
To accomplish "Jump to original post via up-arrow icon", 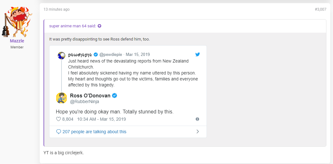I will tap(99, 26).
